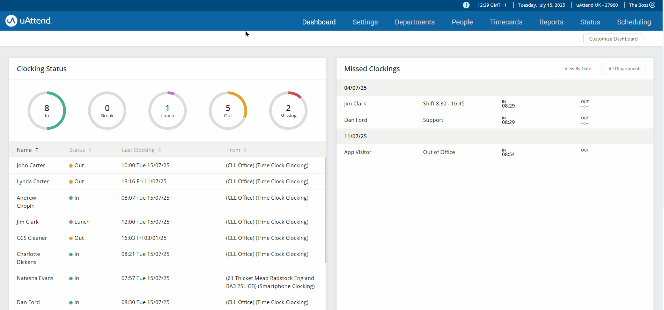
Task: Open The Boss user profile icon
Action: [x=652, y=5]
